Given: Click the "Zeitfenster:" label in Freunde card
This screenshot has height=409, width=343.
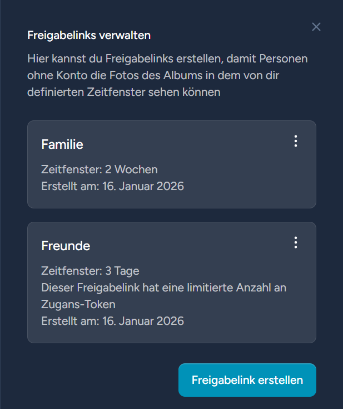Looking at the screenshot, I should (x=71, y=271).
